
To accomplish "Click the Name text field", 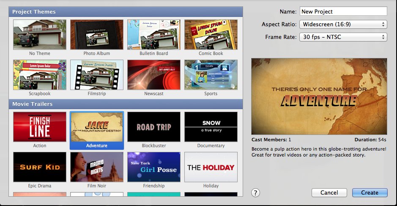I will click(x=343, y=11).
